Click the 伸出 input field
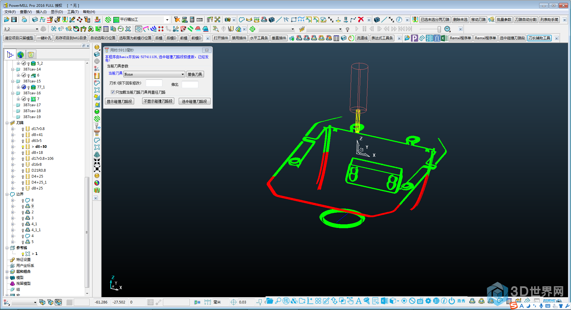This screenshot has height=310, width=571. 190,84
